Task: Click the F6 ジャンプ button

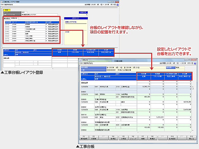Action: point(133,138)
